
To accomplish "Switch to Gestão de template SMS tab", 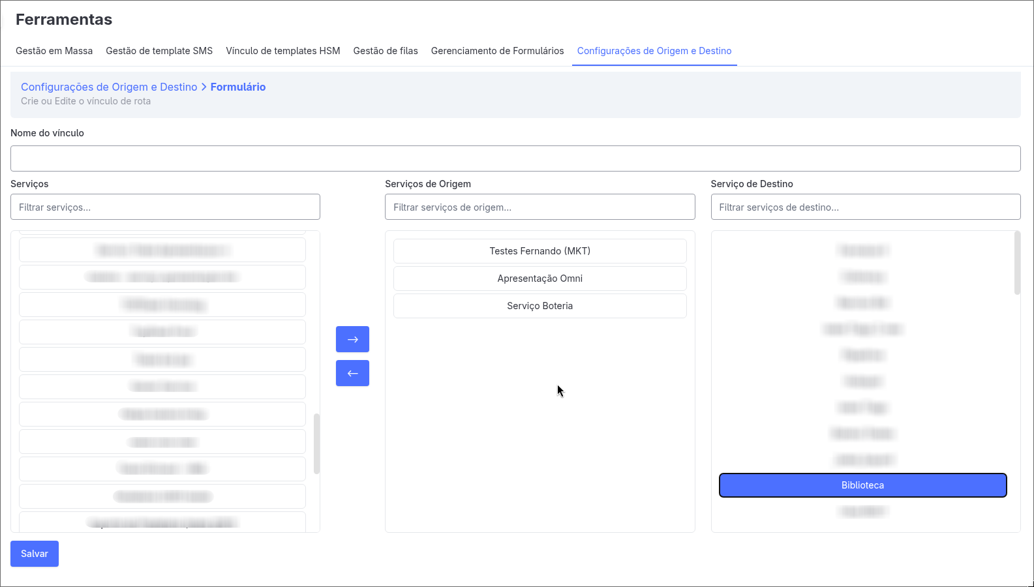I will tap(159, 51).
